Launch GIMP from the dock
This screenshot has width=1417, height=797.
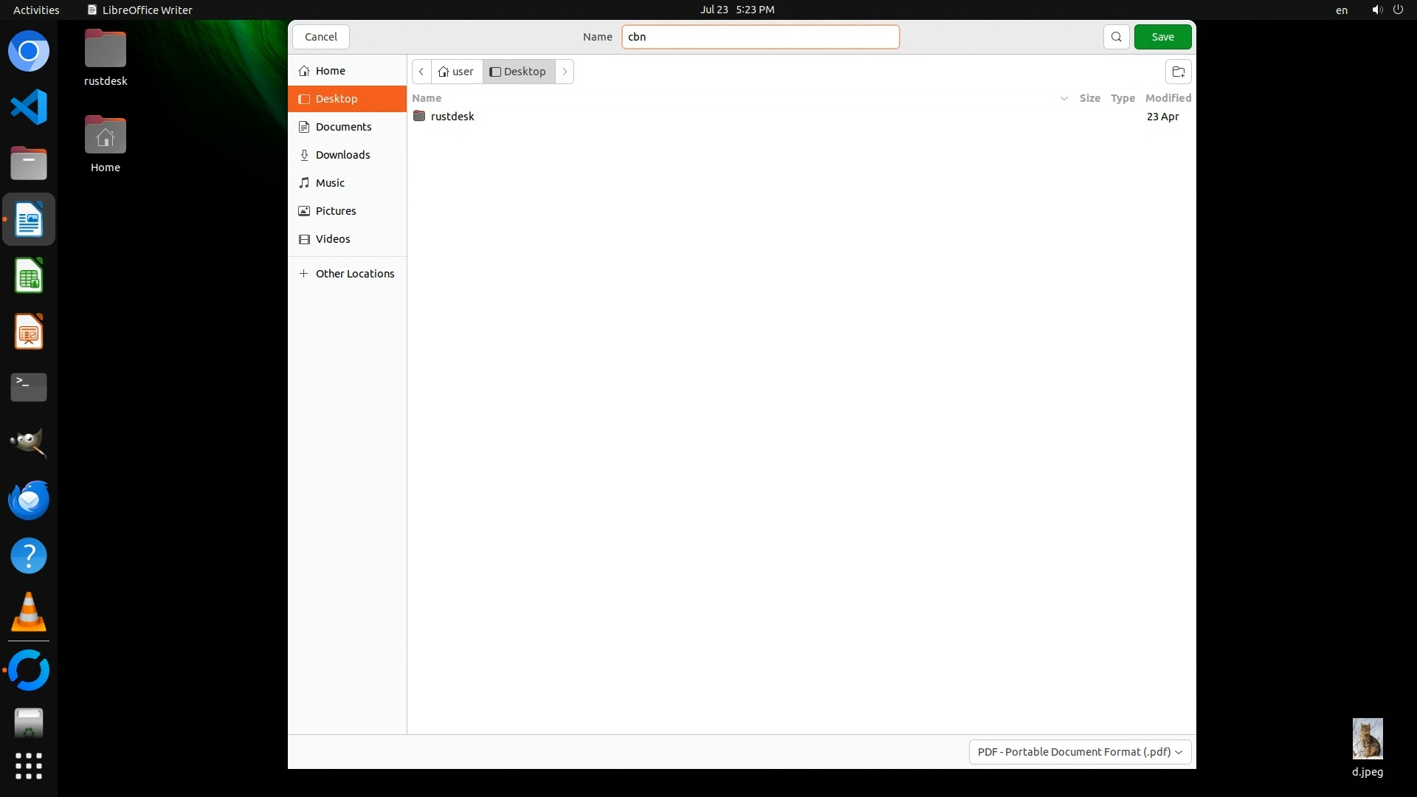[29, 444]
